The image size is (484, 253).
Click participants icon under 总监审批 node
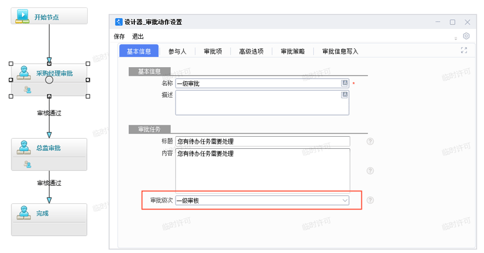click(x=27, y=165)
